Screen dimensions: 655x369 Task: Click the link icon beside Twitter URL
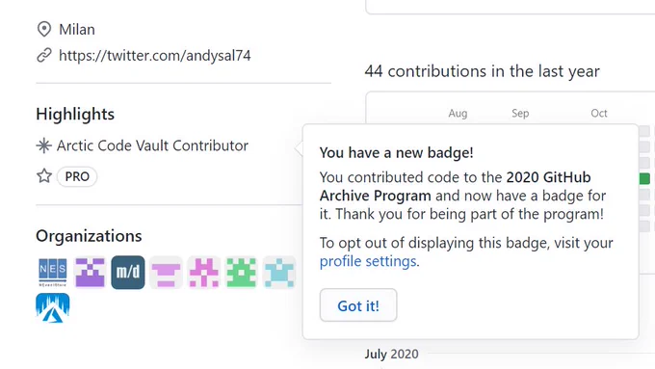44,55
